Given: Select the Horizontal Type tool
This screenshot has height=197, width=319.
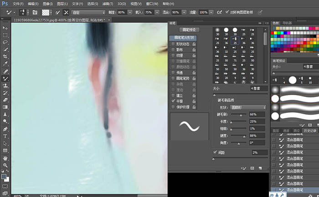Looking at the screenshot, I should tap(5, 136).
